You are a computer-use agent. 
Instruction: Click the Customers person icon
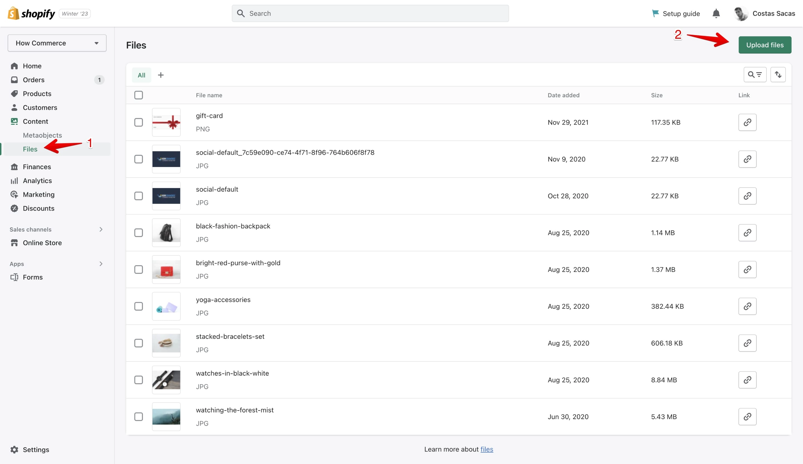point(14,107)
